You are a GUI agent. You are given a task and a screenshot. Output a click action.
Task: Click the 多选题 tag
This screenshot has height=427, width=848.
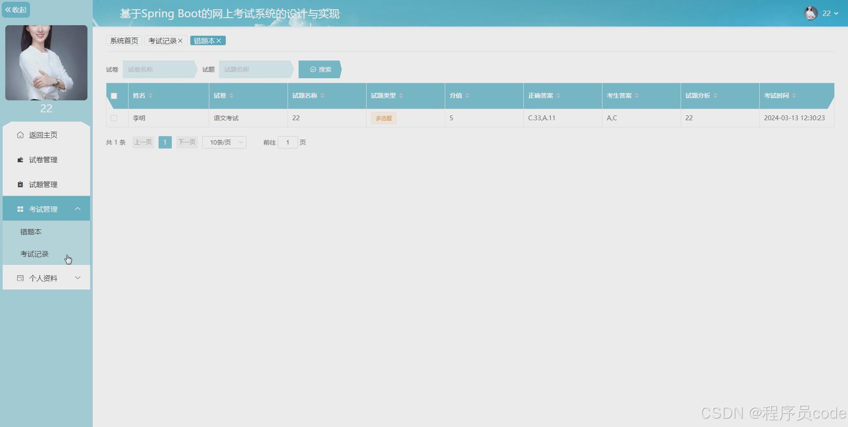point(384,118)
